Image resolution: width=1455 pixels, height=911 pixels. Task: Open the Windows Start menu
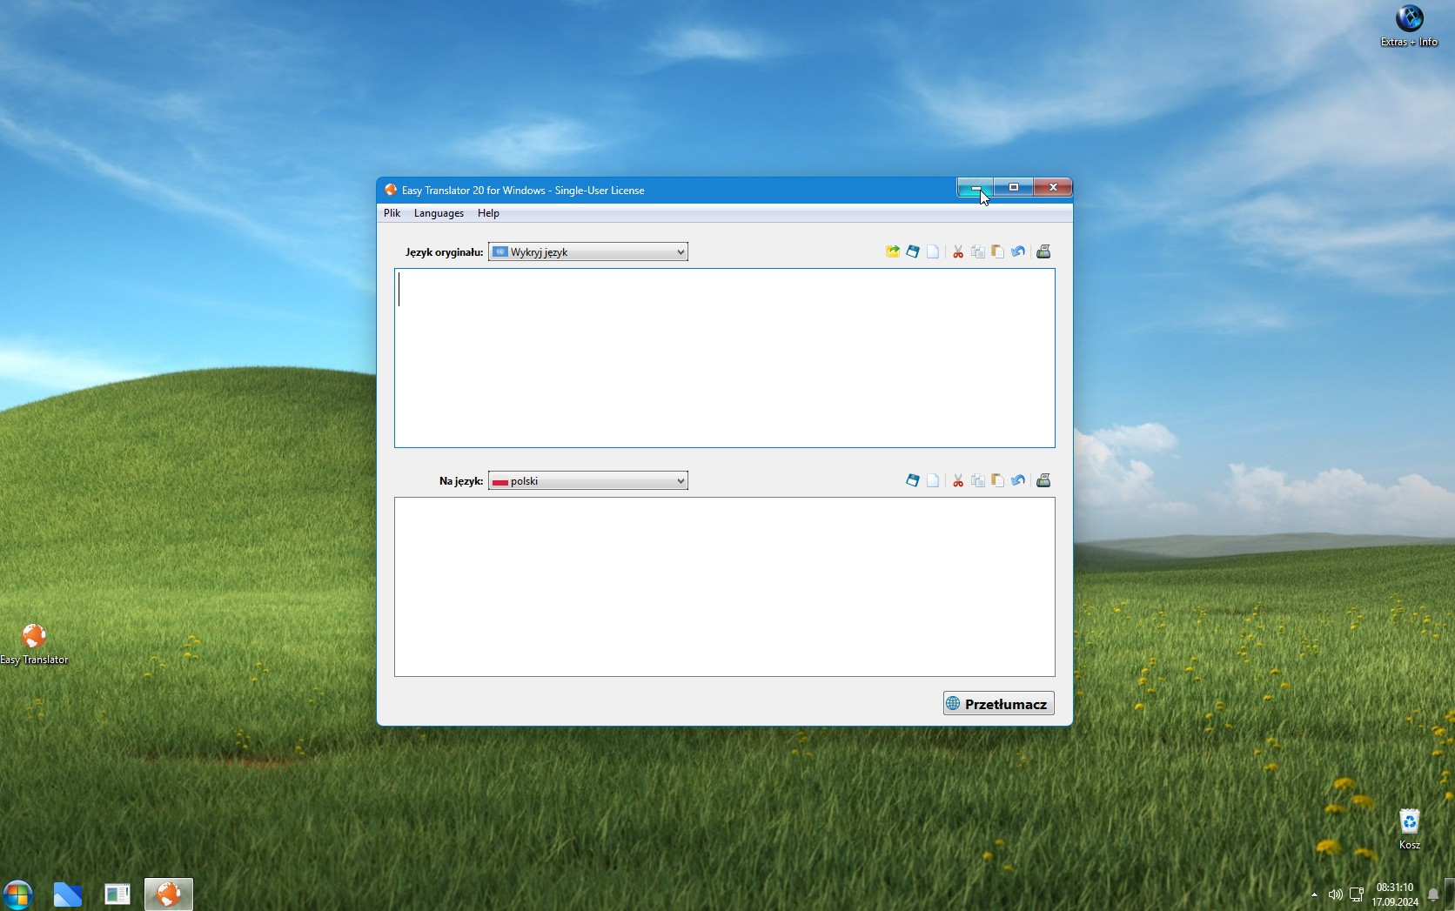coord(17,894)
